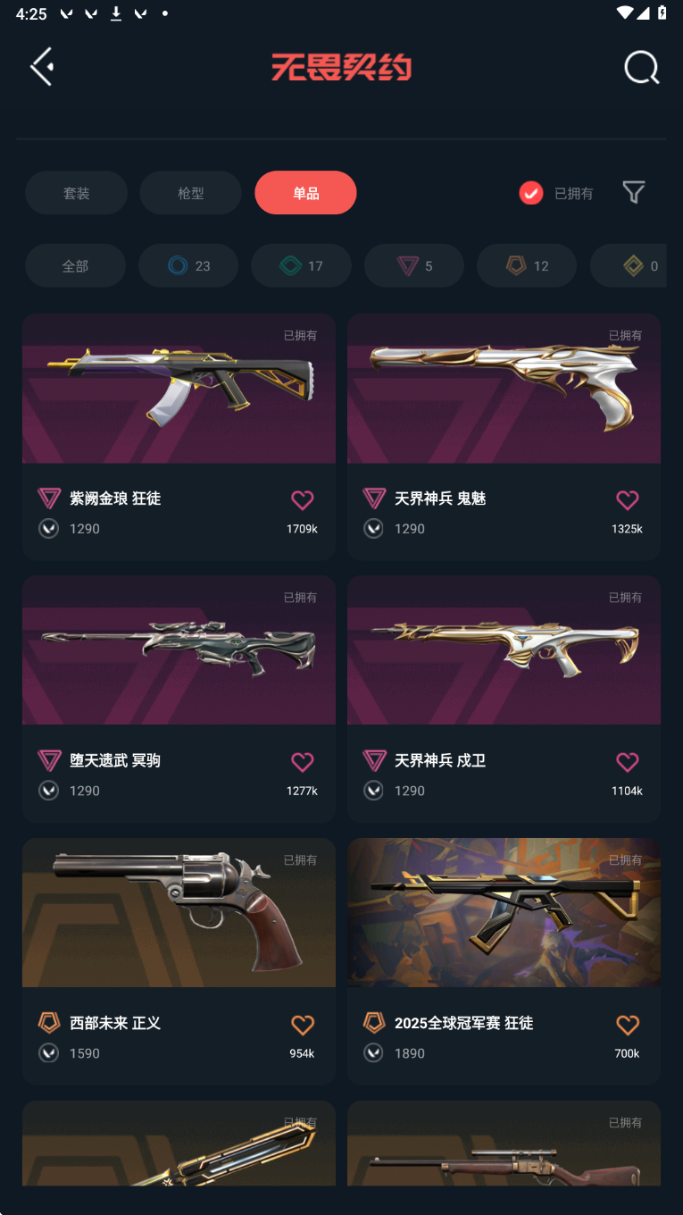Viewport: 683px width, 1215px height.
Task: Filter by orange pentagon tier 12
Action: coord(527,265)
